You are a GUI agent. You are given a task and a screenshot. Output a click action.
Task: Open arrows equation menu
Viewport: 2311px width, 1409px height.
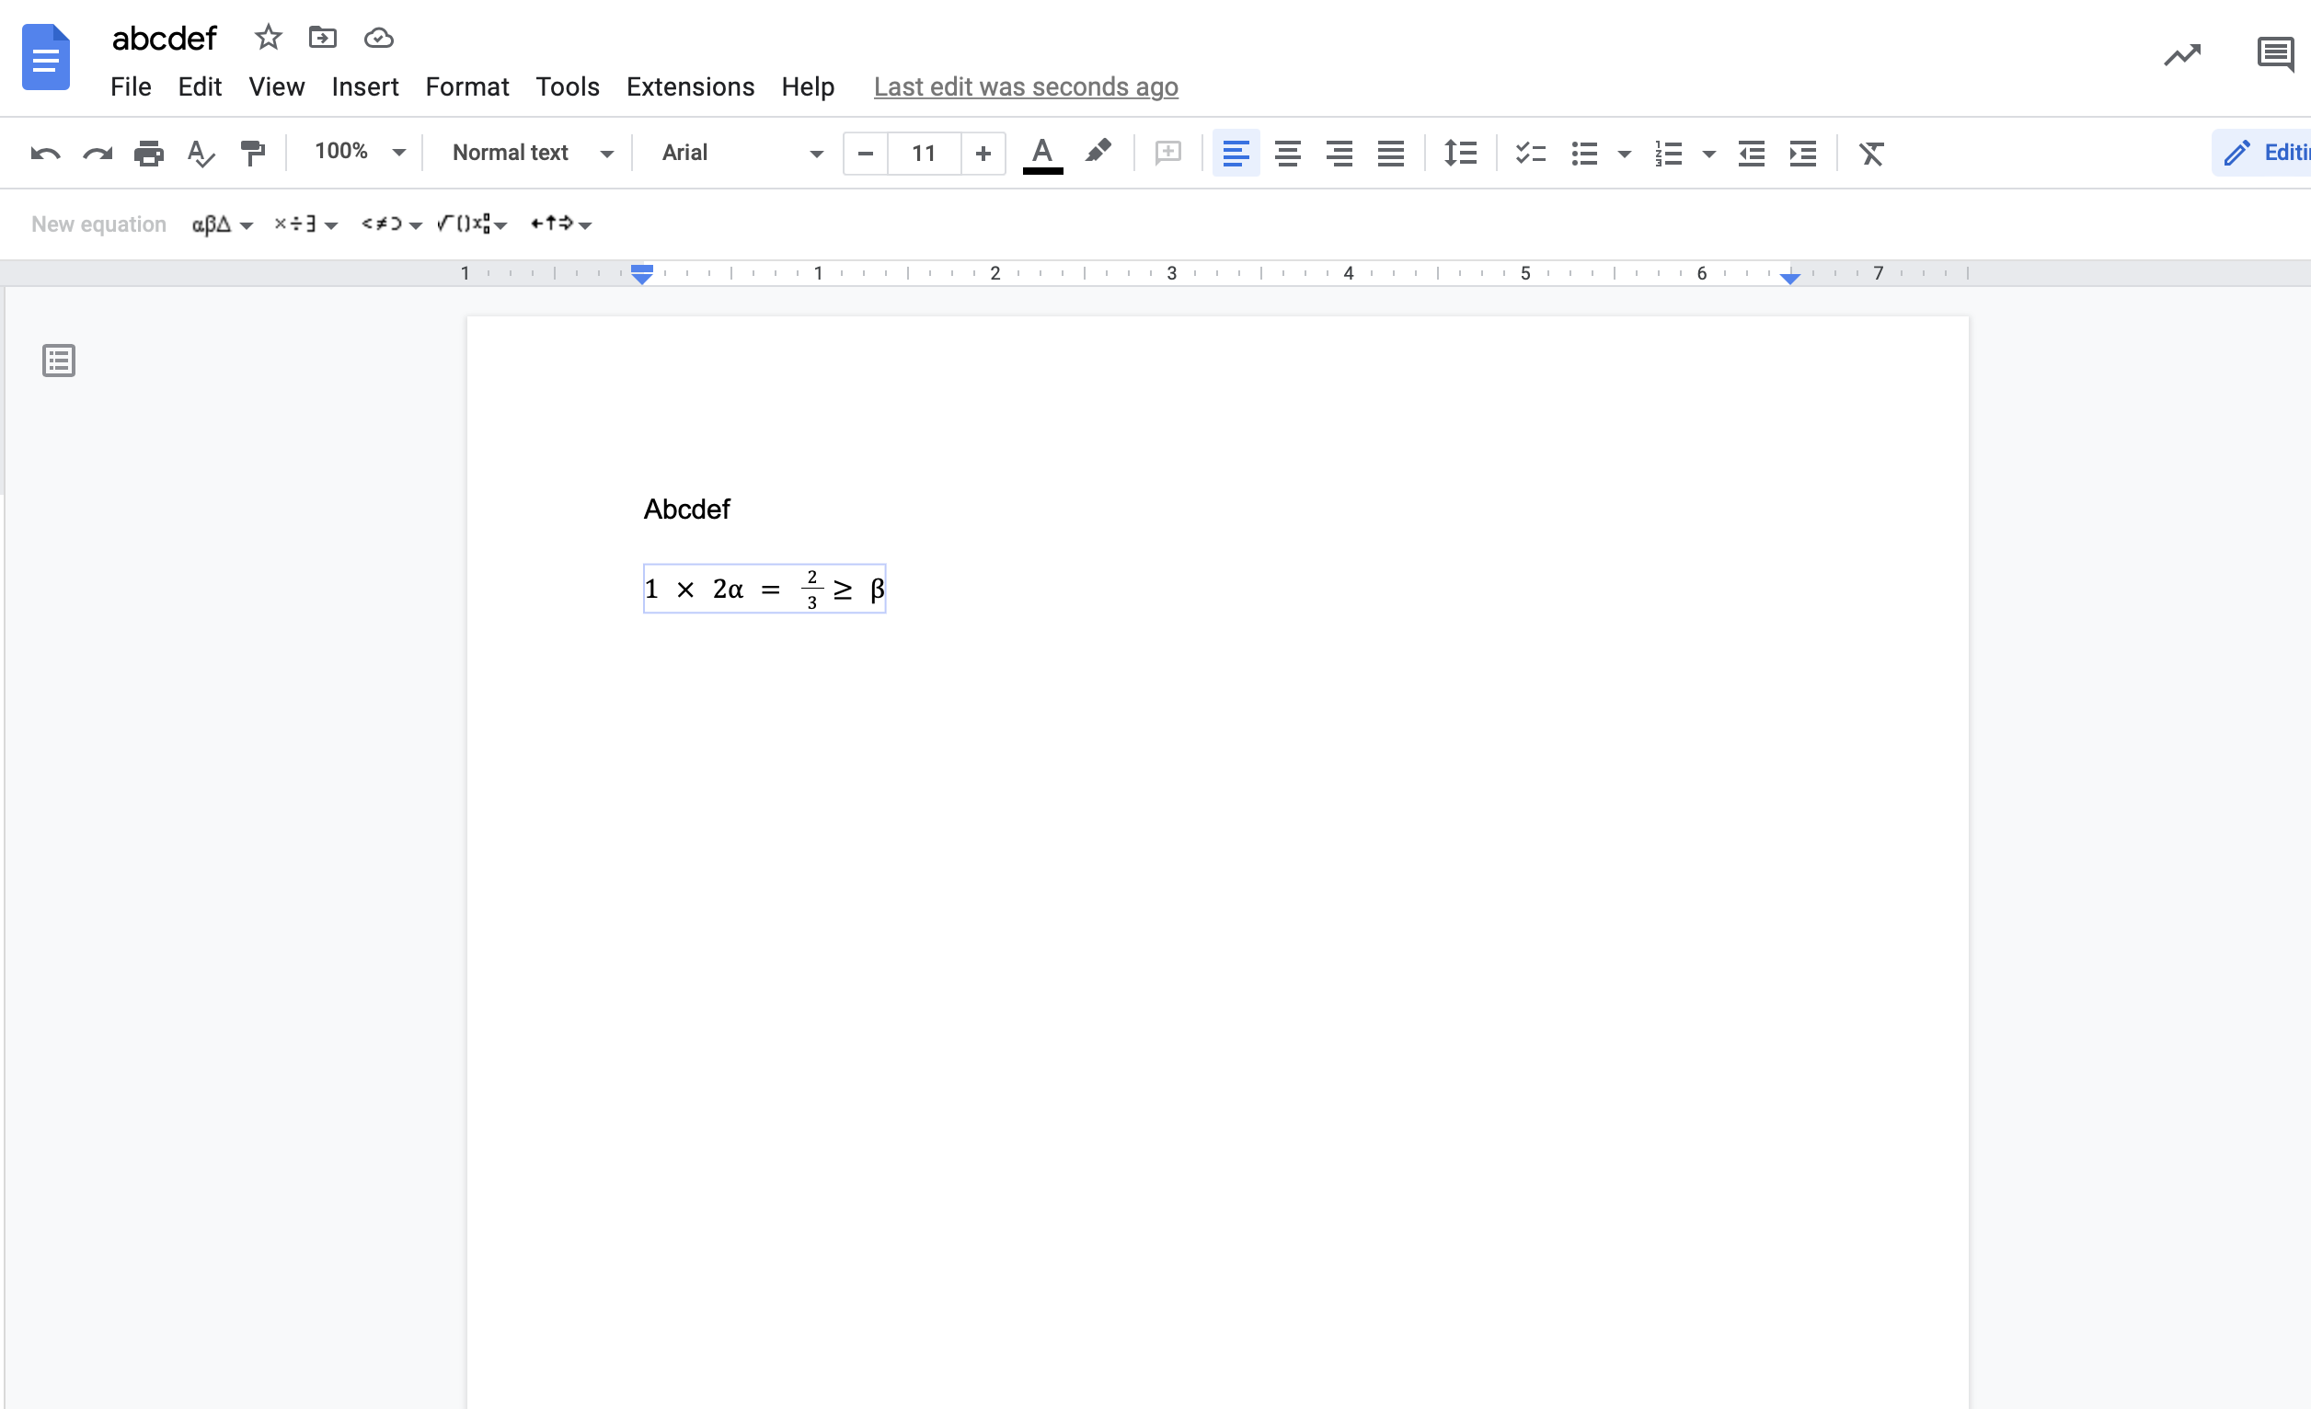tap(560, 224)
